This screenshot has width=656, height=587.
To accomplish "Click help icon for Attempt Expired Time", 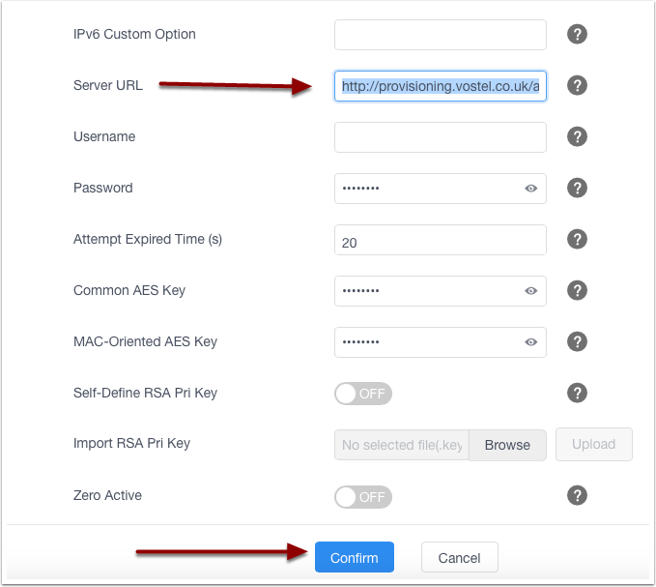I will click(x=577, y=240).
